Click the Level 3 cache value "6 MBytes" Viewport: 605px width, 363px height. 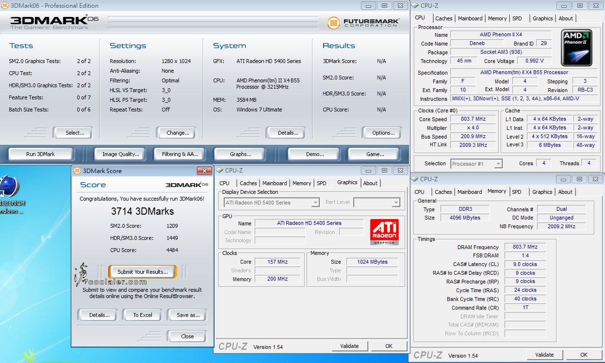(550, 145)
